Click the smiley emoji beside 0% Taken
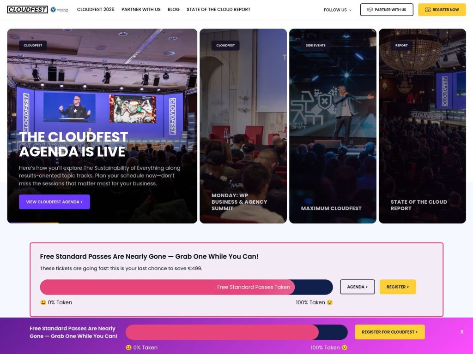Viewport: 473px width, 354px height. (42, 302)
